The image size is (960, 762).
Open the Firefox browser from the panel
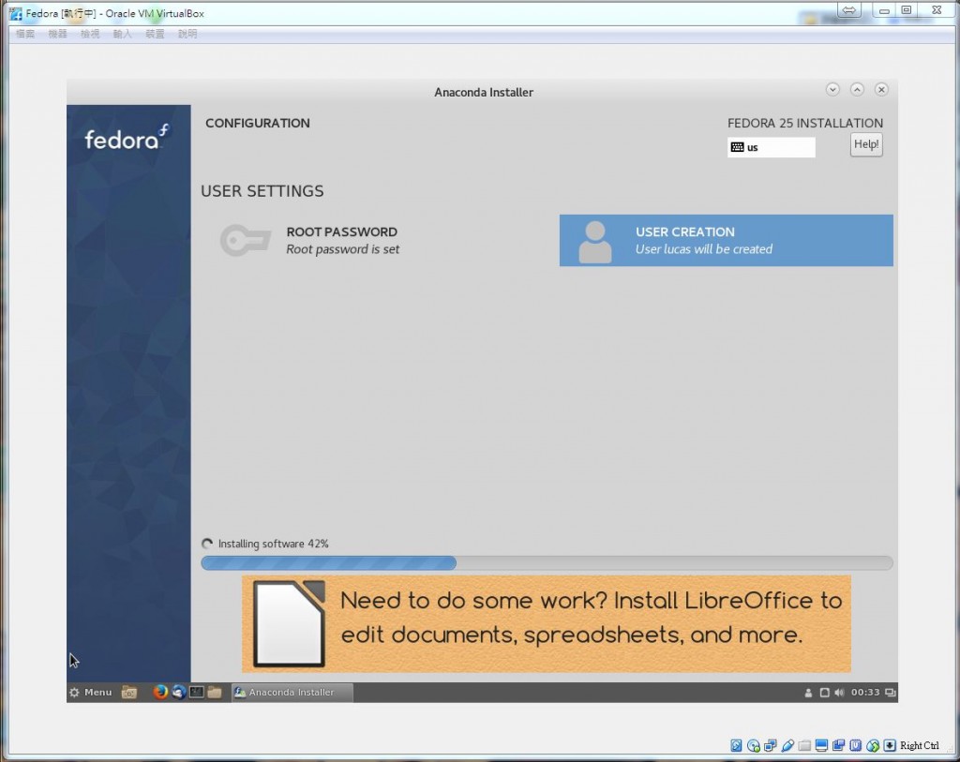coord(160,692)
